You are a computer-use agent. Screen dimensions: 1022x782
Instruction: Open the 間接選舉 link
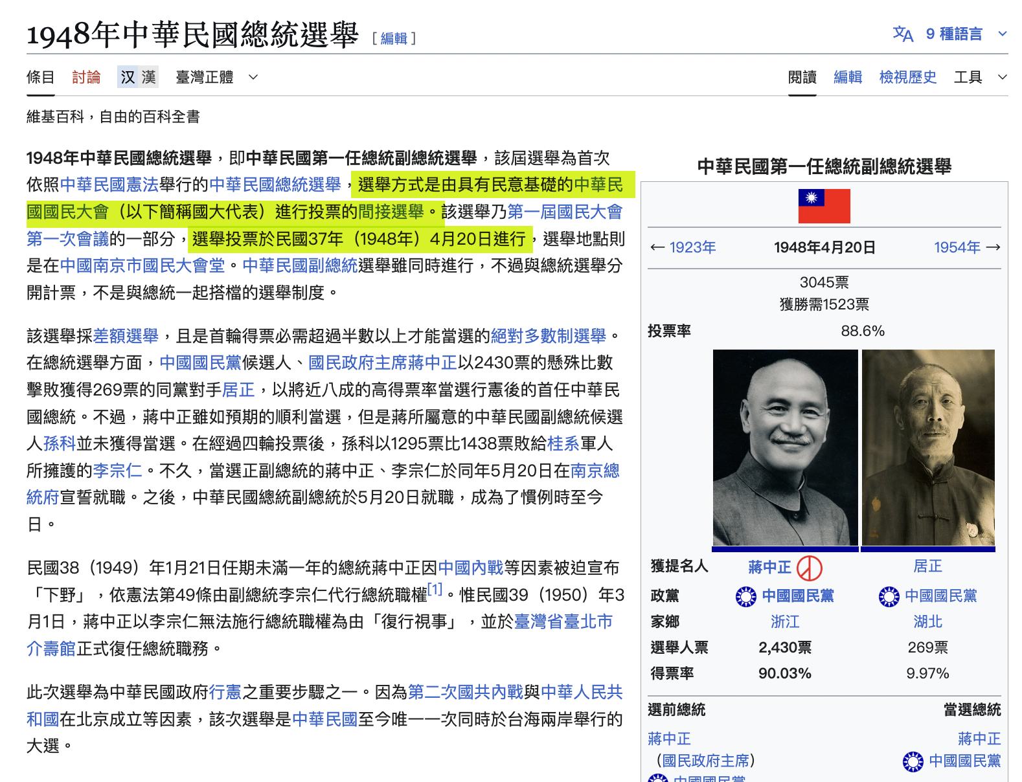click(391, 212)
